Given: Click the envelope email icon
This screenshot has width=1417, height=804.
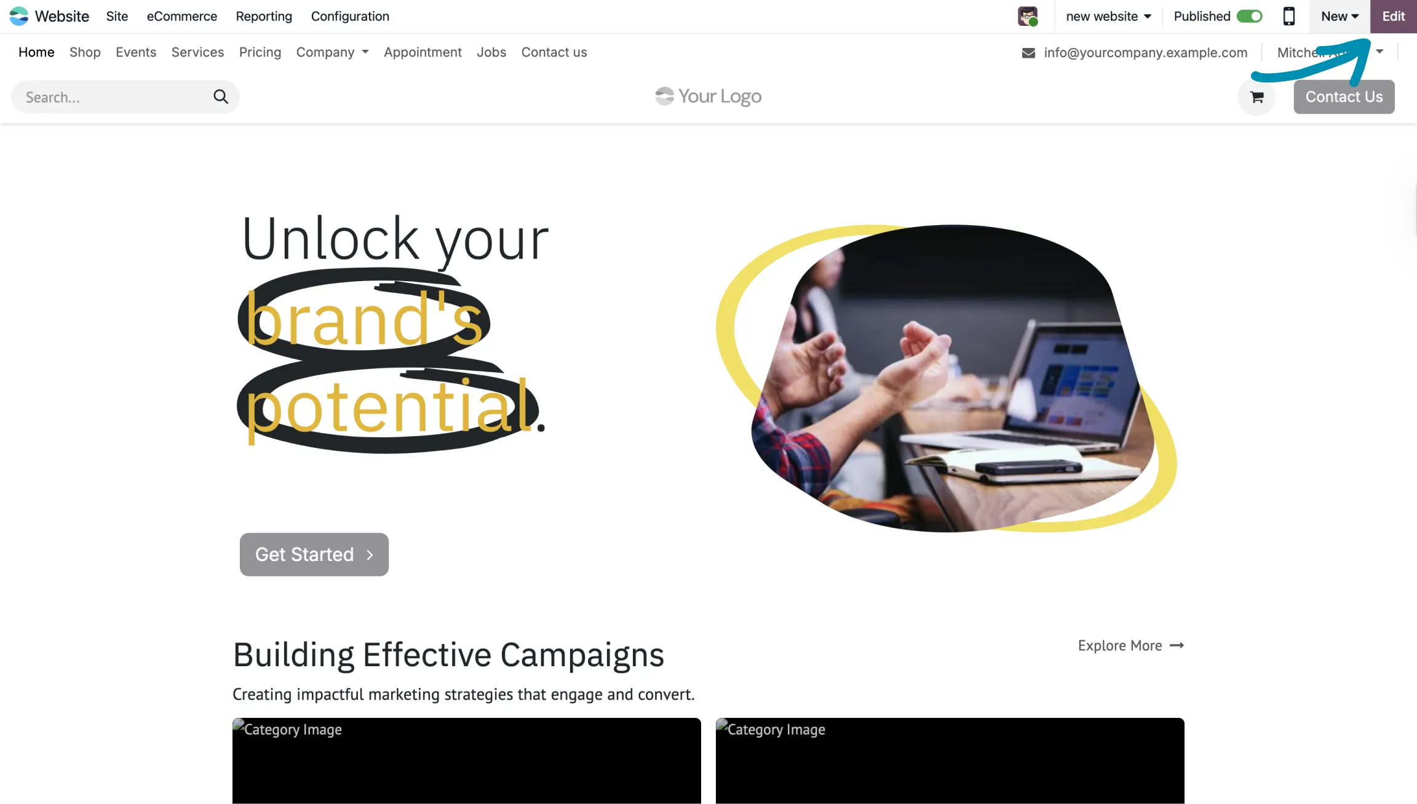Looking at the screenshot, I should [x=1028, y=53].
